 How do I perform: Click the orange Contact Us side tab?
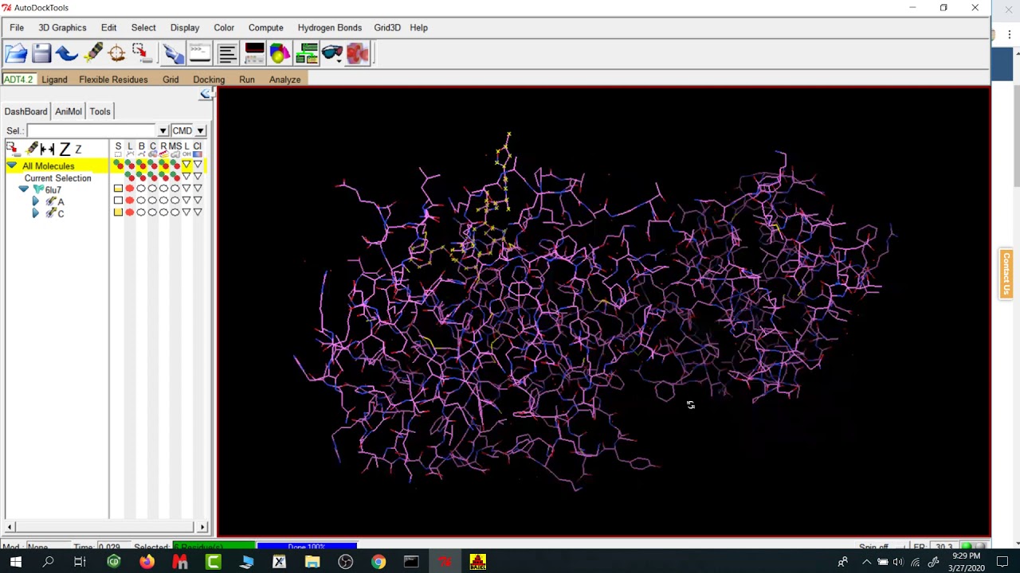1006,274
